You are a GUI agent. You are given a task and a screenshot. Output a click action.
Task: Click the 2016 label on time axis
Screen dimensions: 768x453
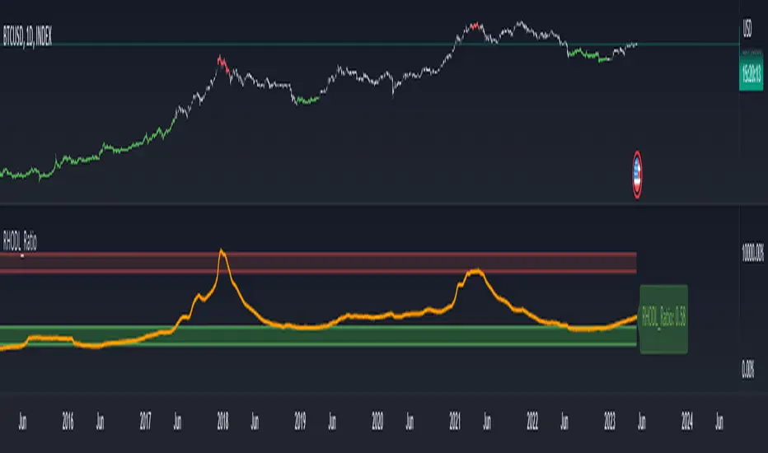pyautogui.click(x=68, y=421)
